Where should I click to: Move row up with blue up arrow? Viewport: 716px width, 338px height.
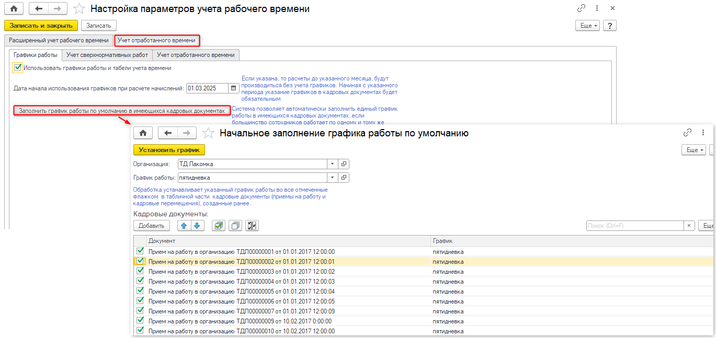pos(184,226)
